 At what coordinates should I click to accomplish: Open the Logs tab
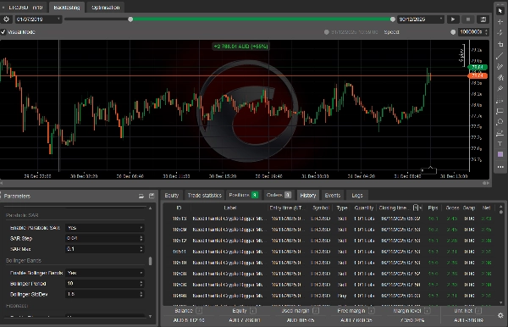(357, 195)
